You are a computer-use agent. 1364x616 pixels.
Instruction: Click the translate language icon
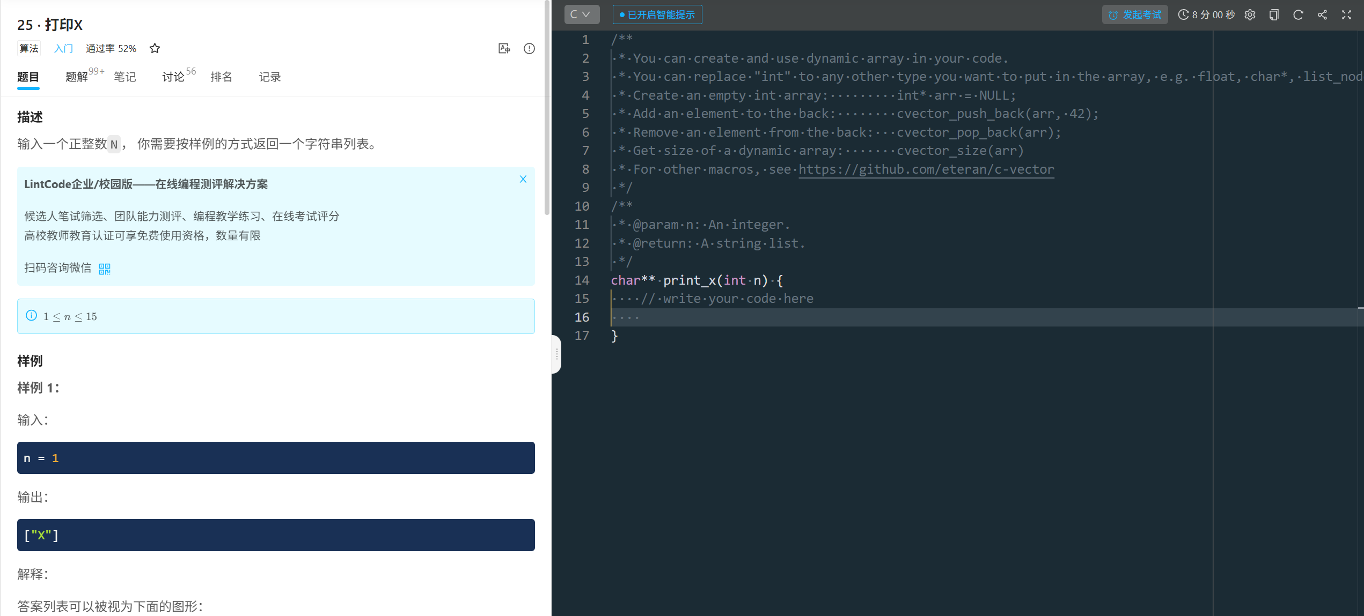coord(504,48)
